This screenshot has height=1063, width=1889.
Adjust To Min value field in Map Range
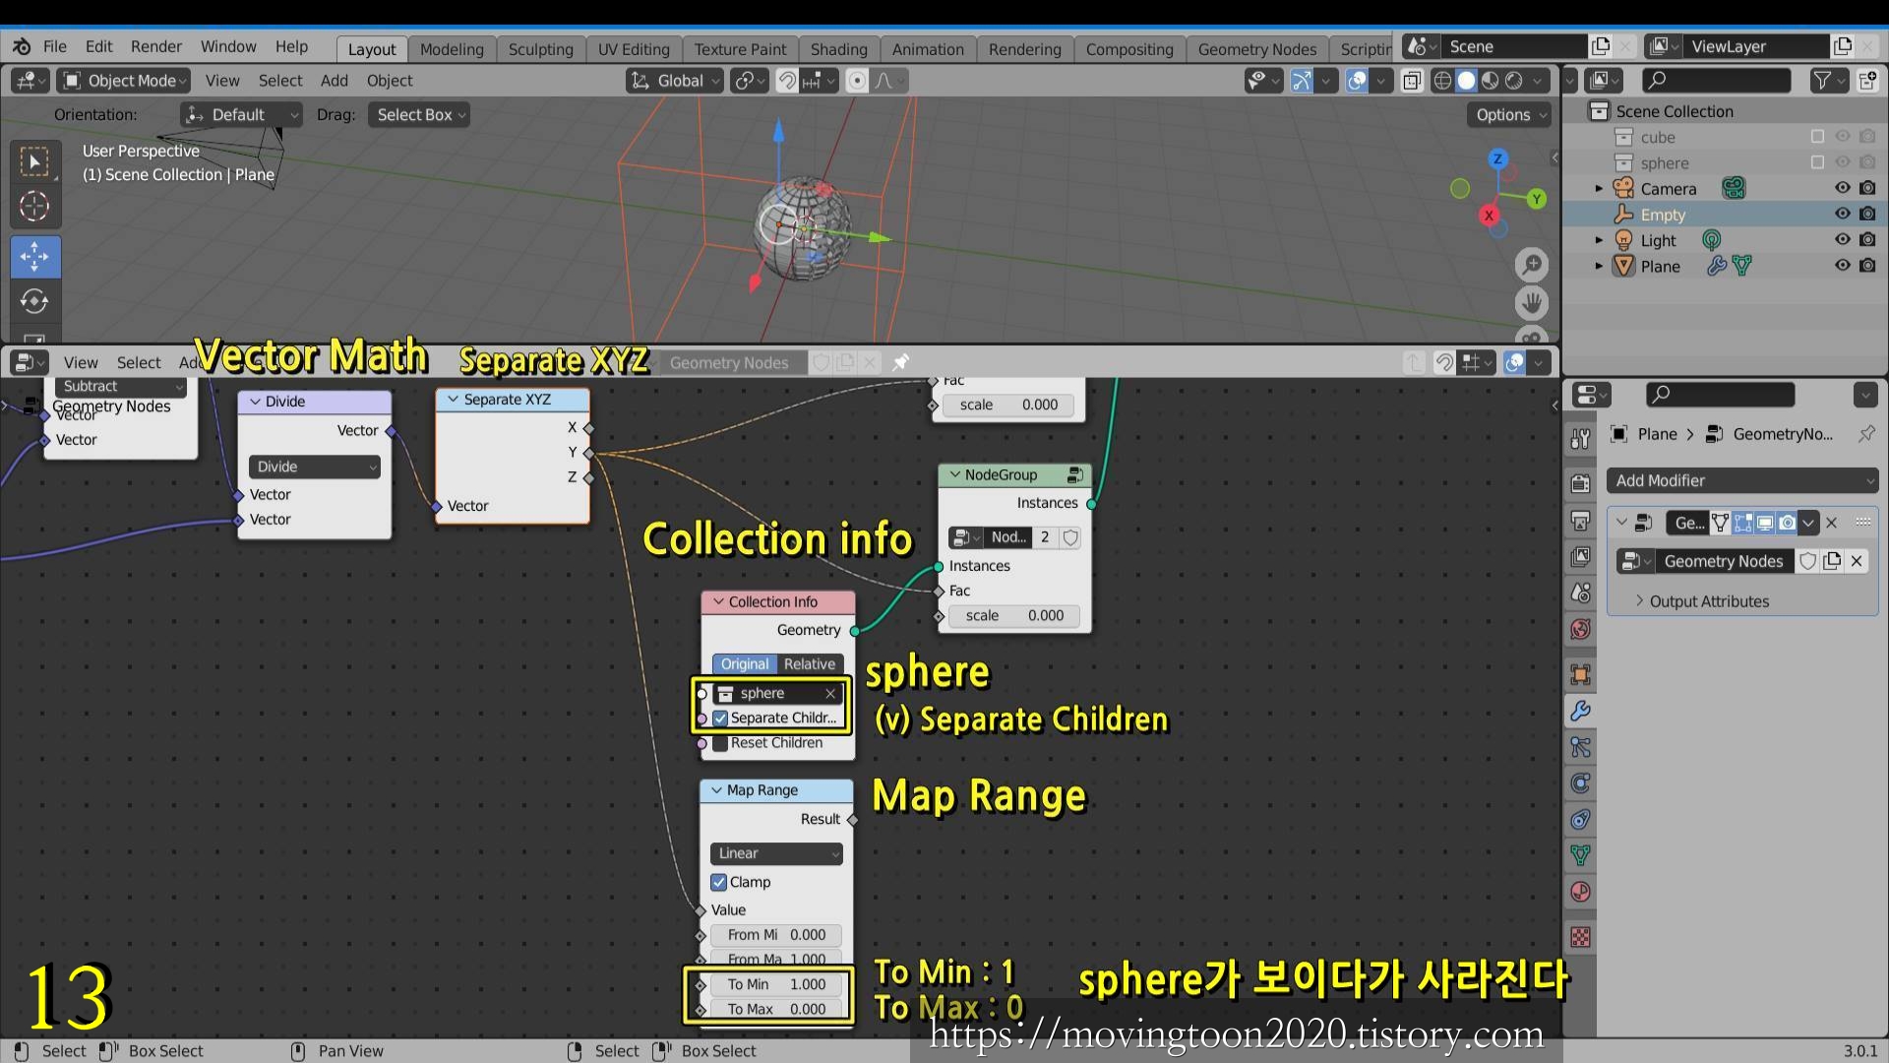(x=776, y=984)
